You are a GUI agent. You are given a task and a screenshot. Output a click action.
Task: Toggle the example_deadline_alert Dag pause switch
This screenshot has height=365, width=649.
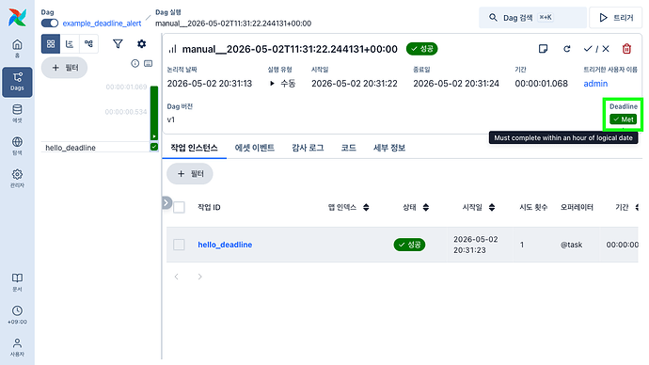tap(50, 24)
